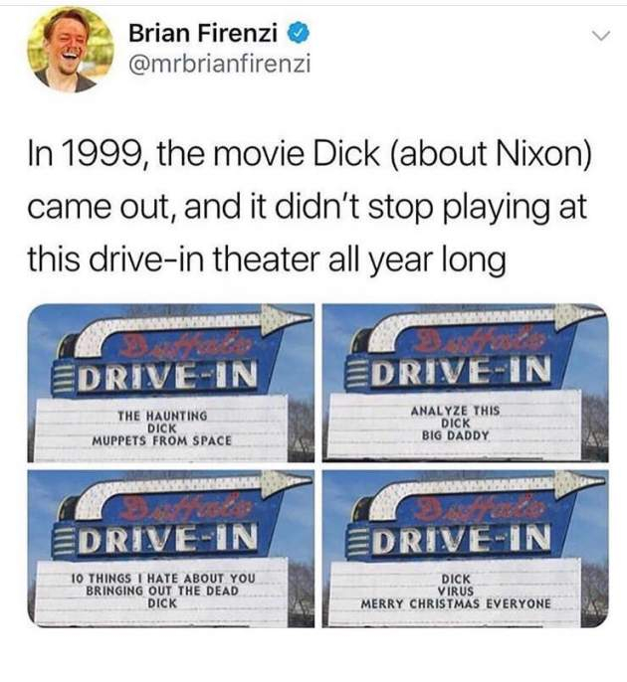Select the Muppets From Space marquee line
The height and width of the screenshot is (682, 627).
coord(161,440)
